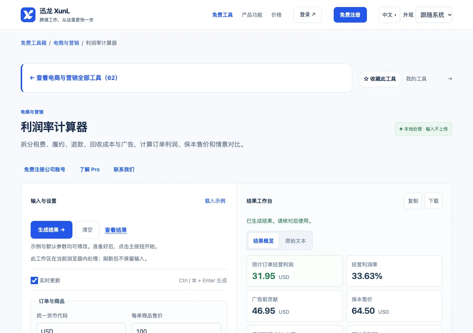Click the 复制 button
Screen dimensions: 473x333
413,201
